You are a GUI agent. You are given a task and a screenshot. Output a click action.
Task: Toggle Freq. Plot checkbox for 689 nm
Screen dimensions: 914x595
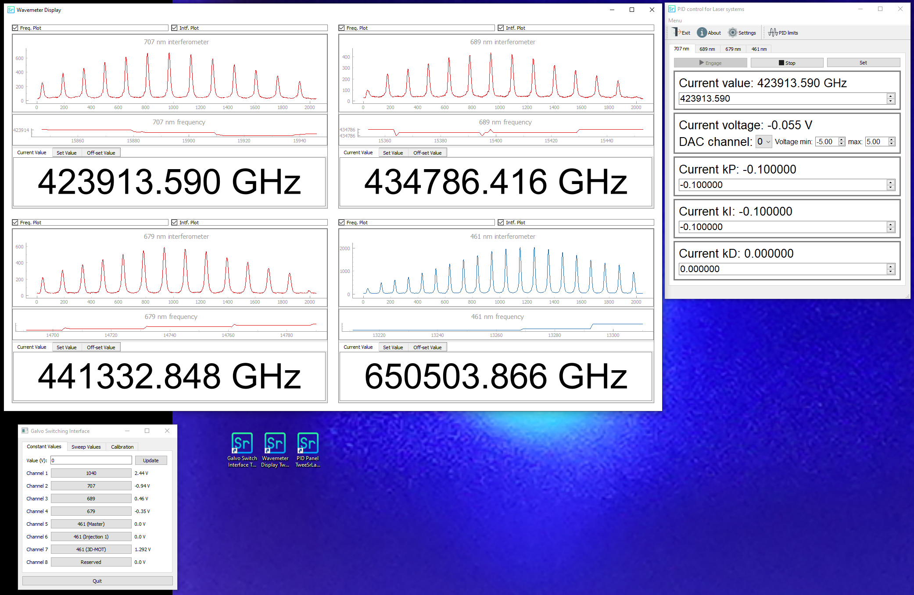(342, 28)
